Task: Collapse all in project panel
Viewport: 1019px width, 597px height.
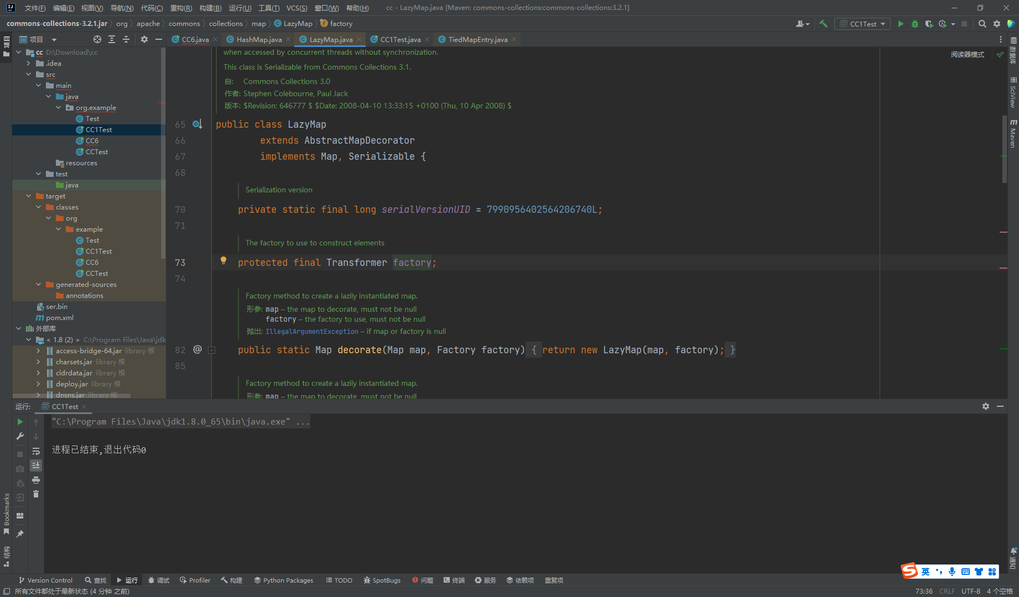Action: (x=126, y=39)
